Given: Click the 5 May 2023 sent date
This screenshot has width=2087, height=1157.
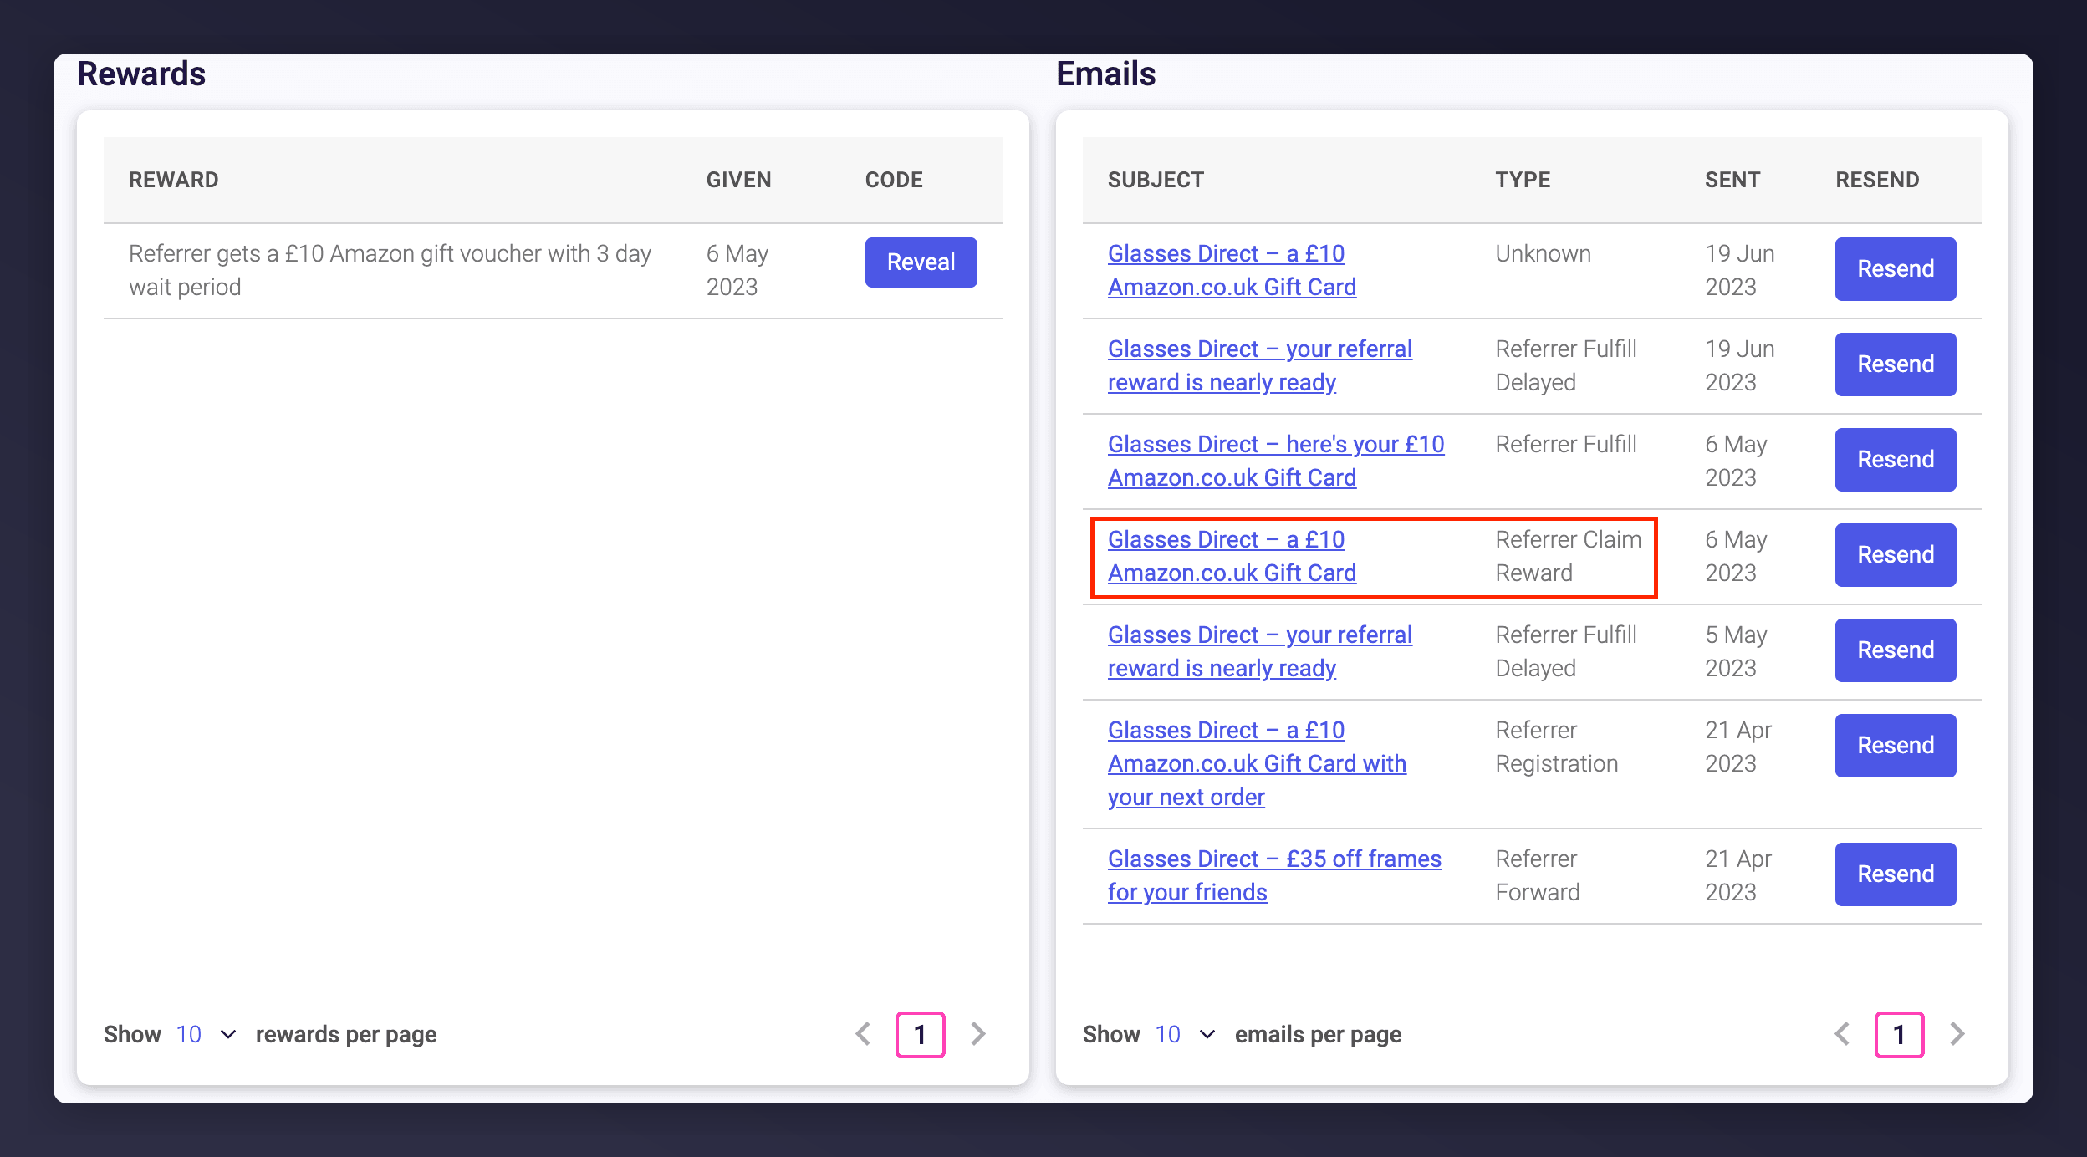Looking at the screenshot, I should pos(1736,651).
